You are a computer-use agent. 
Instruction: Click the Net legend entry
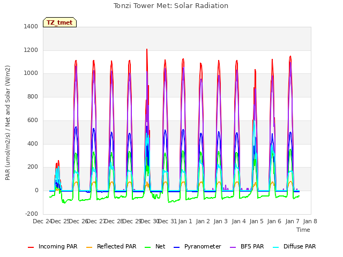click(155, 246)
